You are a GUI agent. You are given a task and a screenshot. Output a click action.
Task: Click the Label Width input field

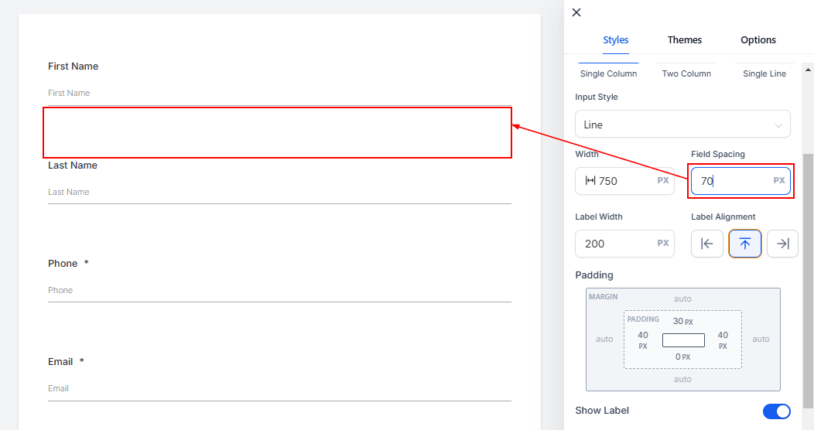click(615, 244)
